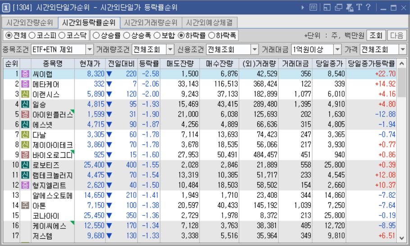Sort by the 종목명 column header
This screenshot has width=410, height=246.
[x=53, y=63]
